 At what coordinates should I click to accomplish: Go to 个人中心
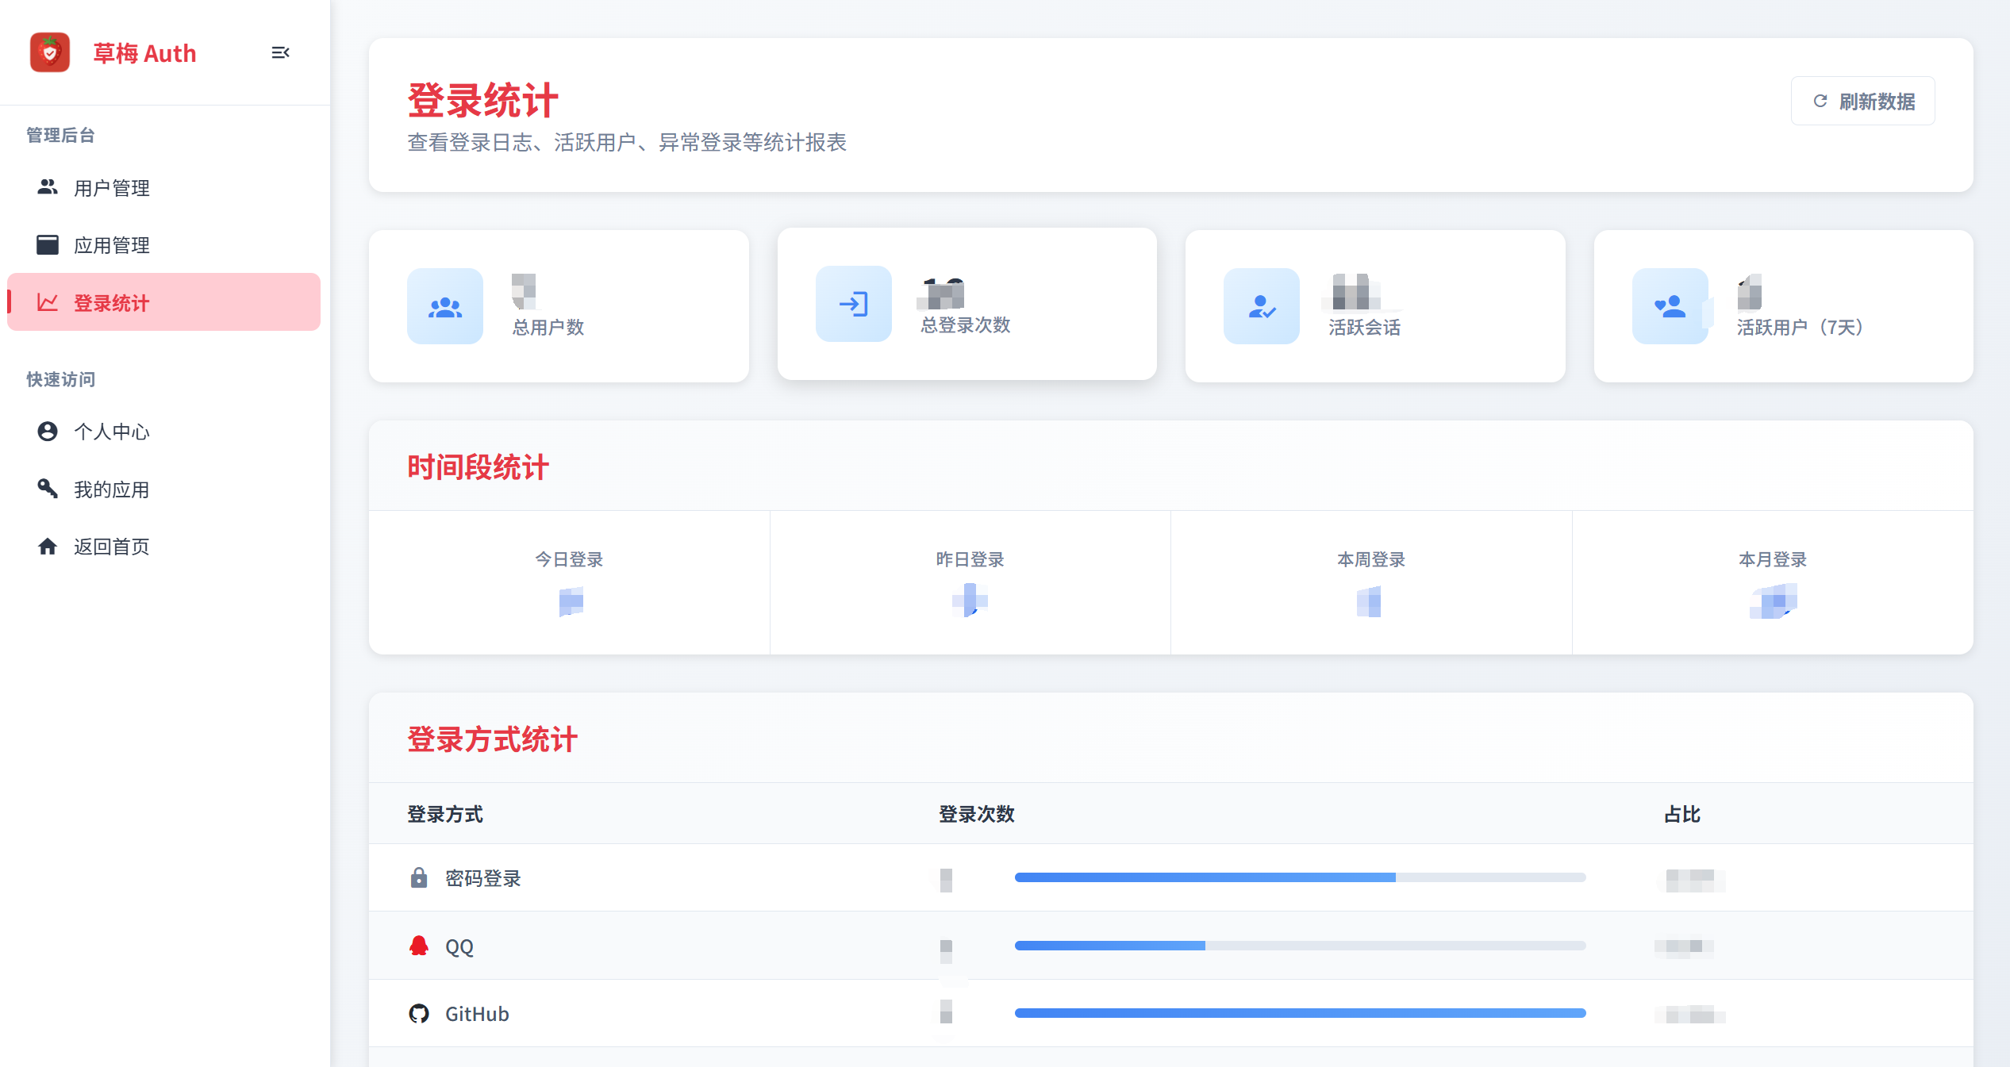coord(164,432)
